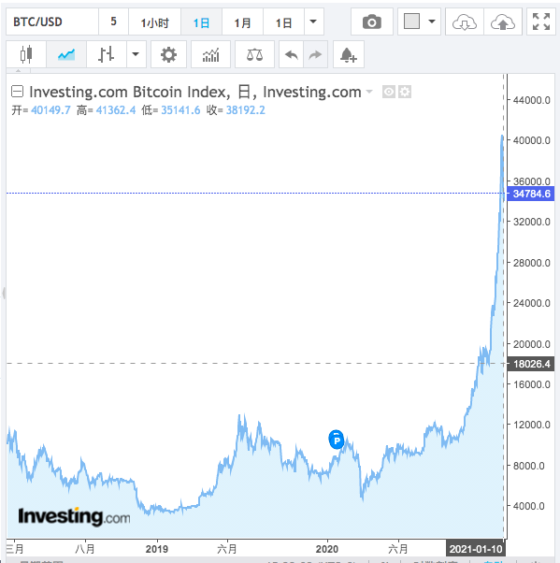This screenshot has height=563, width=560.
Task: Open series format settings icon
Action: (405, 92)
